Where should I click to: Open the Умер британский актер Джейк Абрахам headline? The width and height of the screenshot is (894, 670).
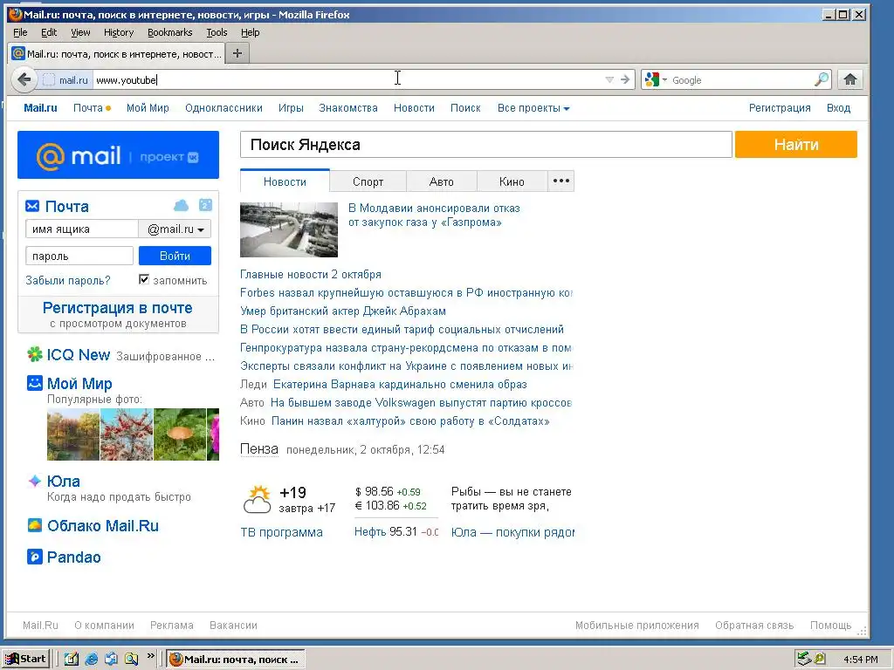click(342, 311)
